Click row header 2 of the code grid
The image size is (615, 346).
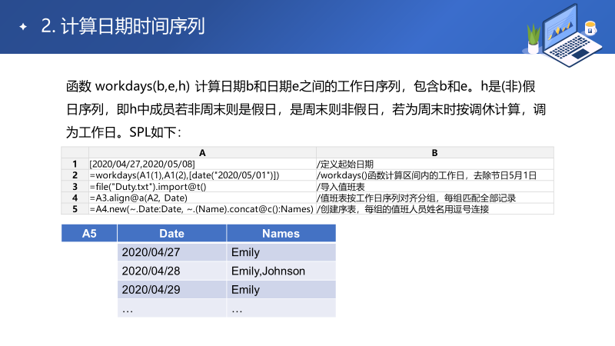pos(75,175)
